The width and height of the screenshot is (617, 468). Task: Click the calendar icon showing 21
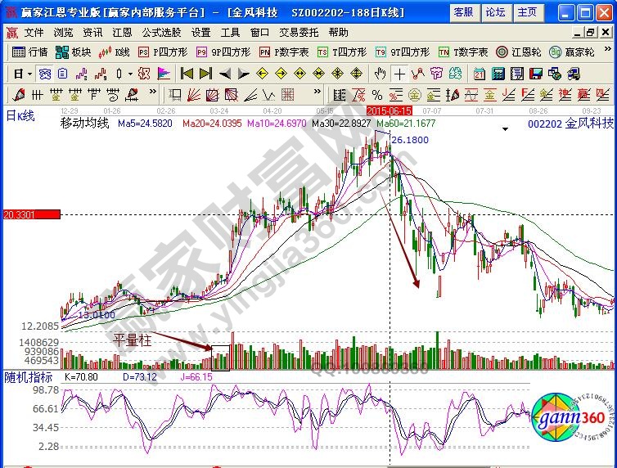tap(480, 73)
